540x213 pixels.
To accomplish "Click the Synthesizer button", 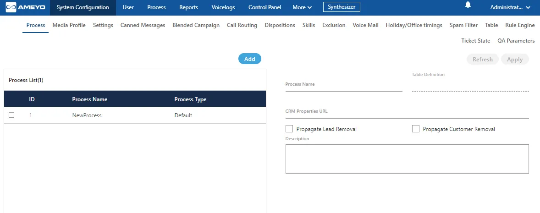I will pos(342,7).
